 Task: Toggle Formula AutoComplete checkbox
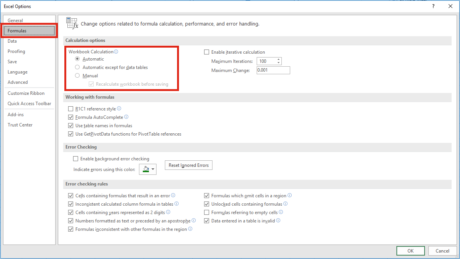pos(70,117)
